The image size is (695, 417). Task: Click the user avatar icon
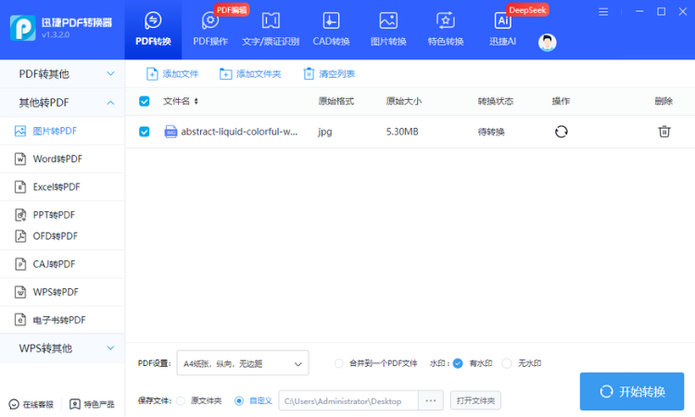tap(548, 43)
